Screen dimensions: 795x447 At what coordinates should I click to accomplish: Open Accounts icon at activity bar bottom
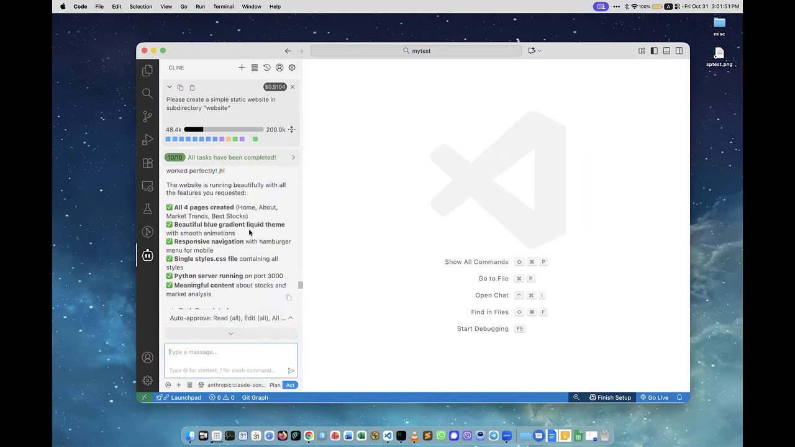click(147, 358)
